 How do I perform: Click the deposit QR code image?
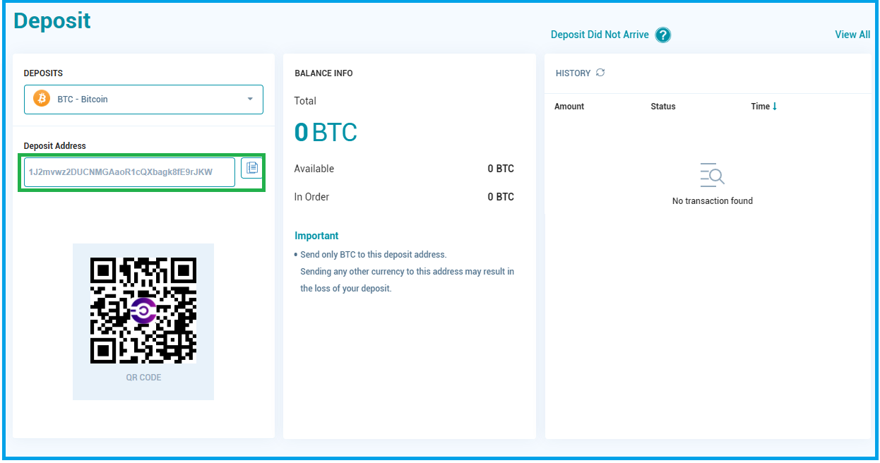pyautogui.click(x=143, y=311)
